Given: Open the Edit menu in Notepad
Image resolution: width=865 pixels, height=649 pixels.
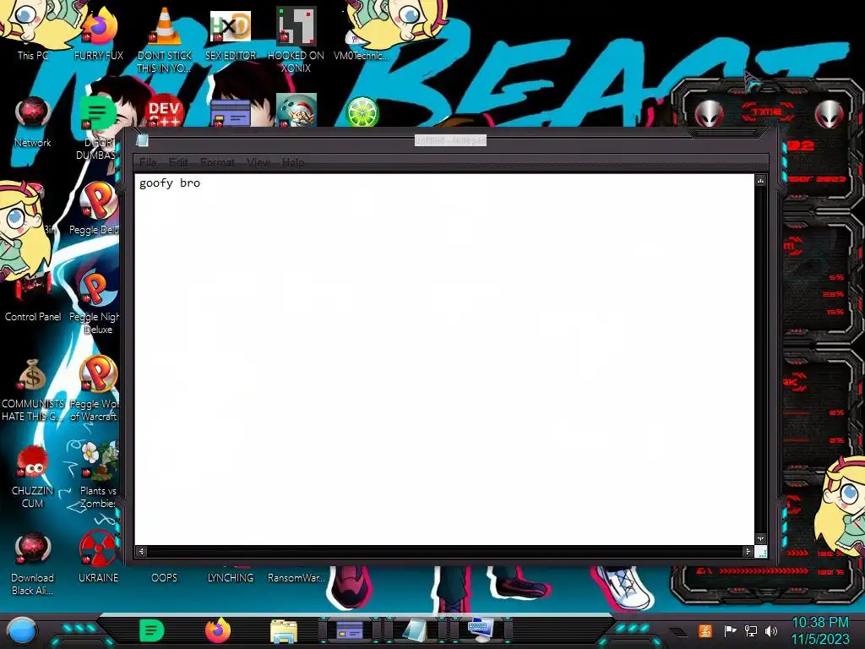Looking at the screenshot, I should pos(178,162).
